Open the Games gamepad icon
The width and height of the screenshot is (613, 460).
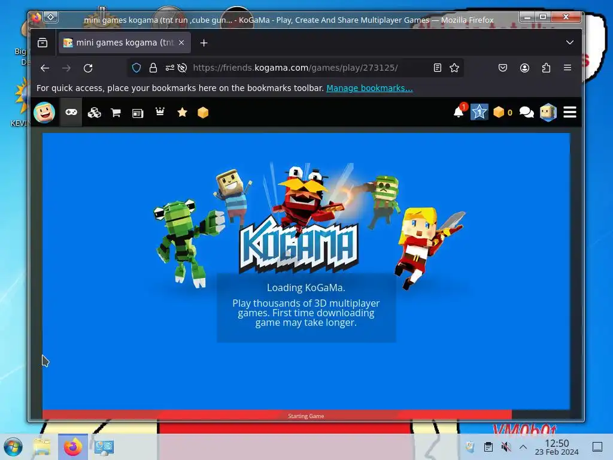(x=71, y=113)
